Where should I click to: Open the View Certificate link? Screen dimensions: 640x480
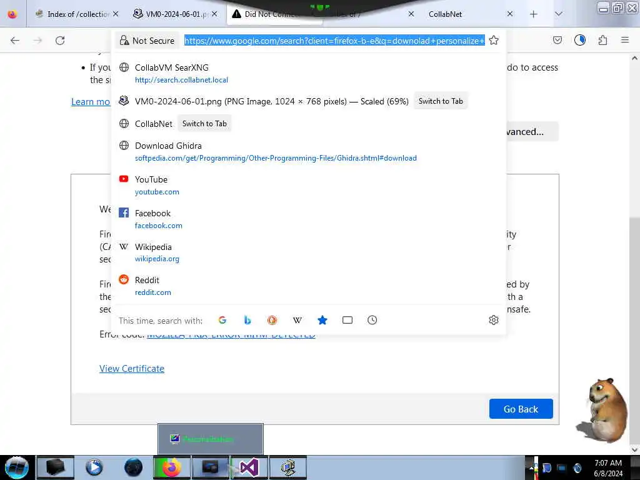132,369
